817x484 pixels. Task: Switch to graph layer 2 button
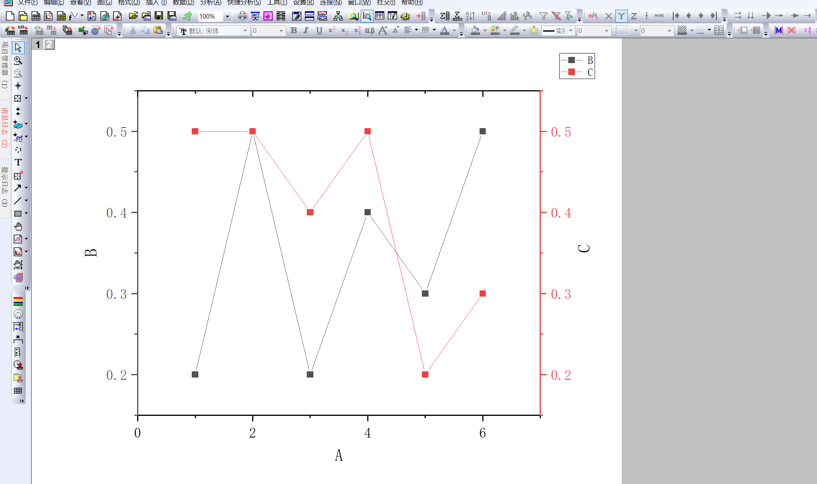49,45
